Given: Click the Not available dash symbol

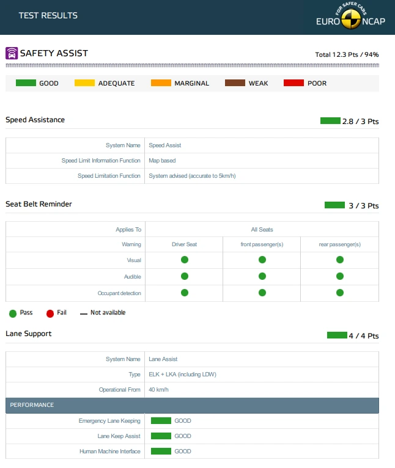Looking at the screenshot, I should 84,313.
